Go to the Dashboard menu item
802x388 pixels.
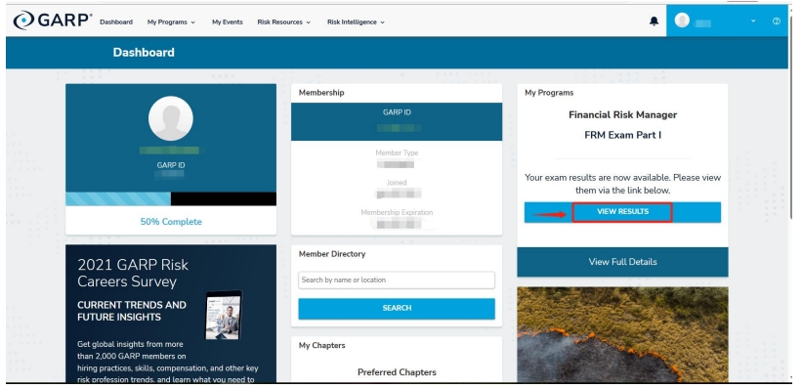click(116, 22)
